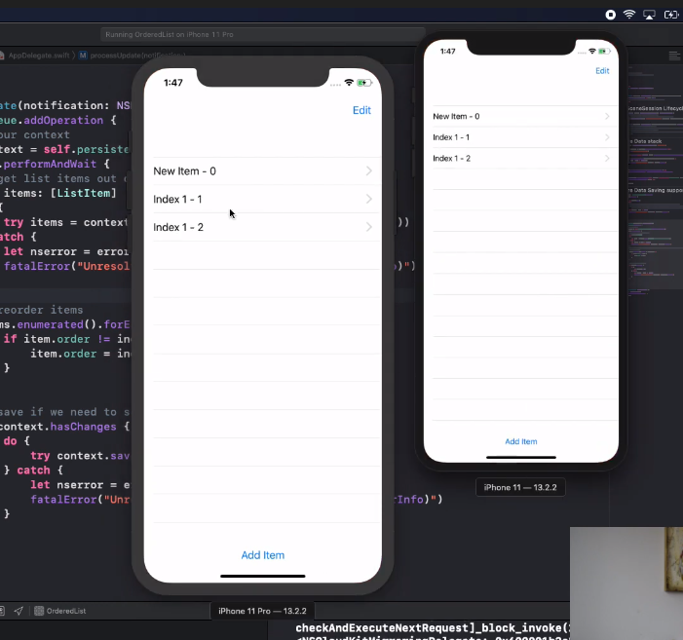Open 'New Item - 0' row on iPhone 11 simulator

521,116
